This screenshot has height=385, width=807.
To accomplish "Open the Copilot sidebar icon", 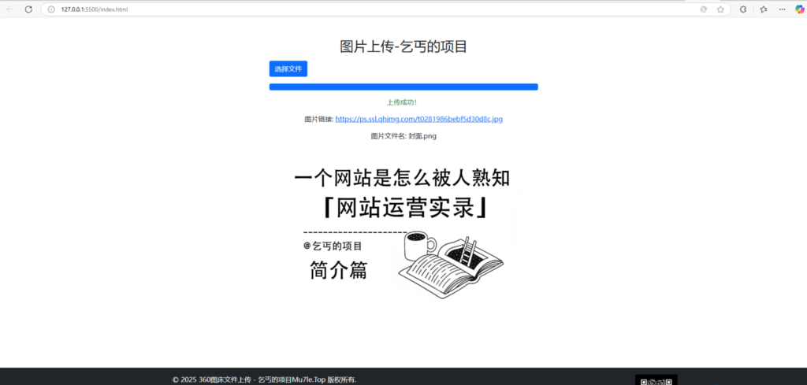I will pyautogui.click(x=799, y=9).
